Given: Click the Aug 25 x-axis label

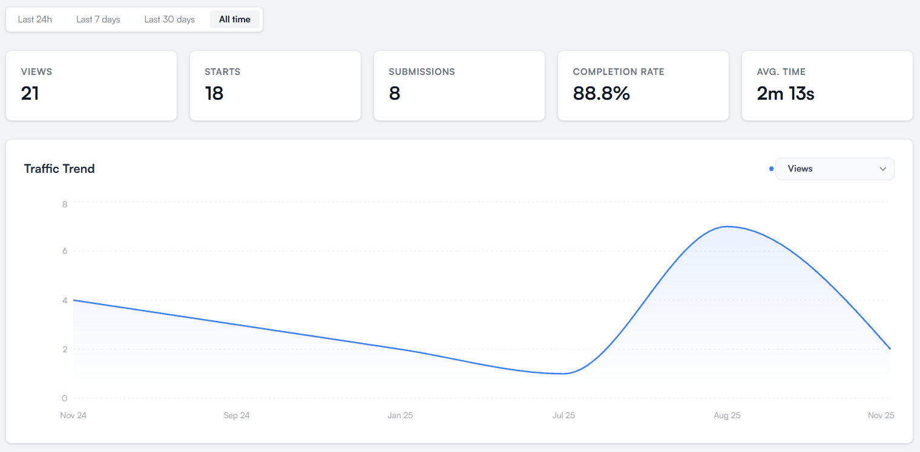Looking at the screenshot, I should click(x=727, y=415).
